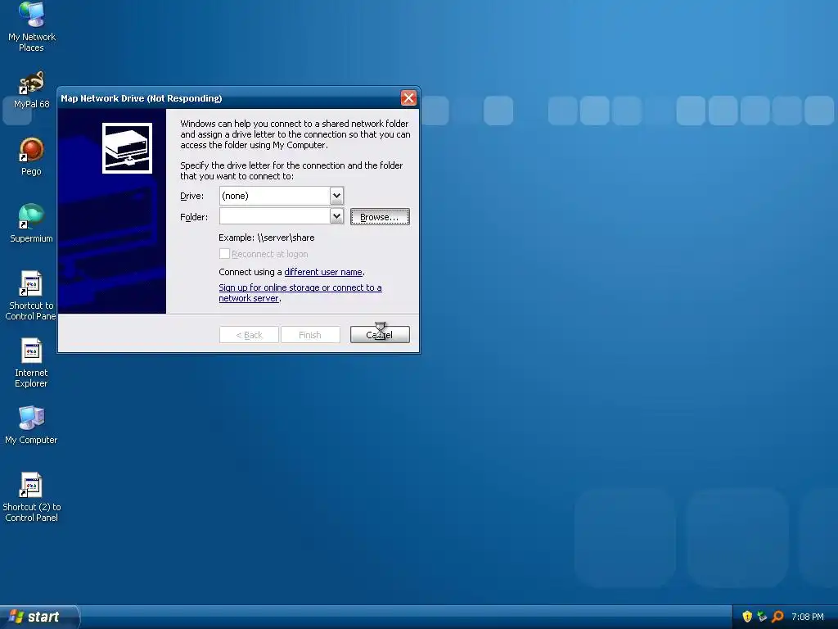The image size is (838, 629).
Task: Click inside the Folder text field
Action: 275,216
